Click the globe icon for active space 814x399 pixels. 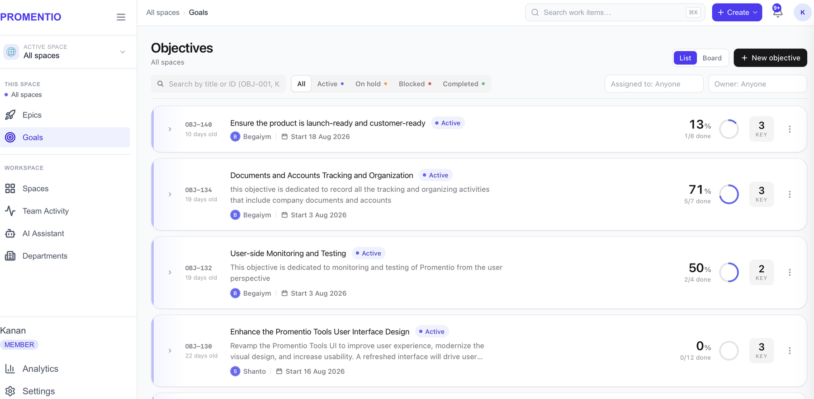[x=11, y=51]
